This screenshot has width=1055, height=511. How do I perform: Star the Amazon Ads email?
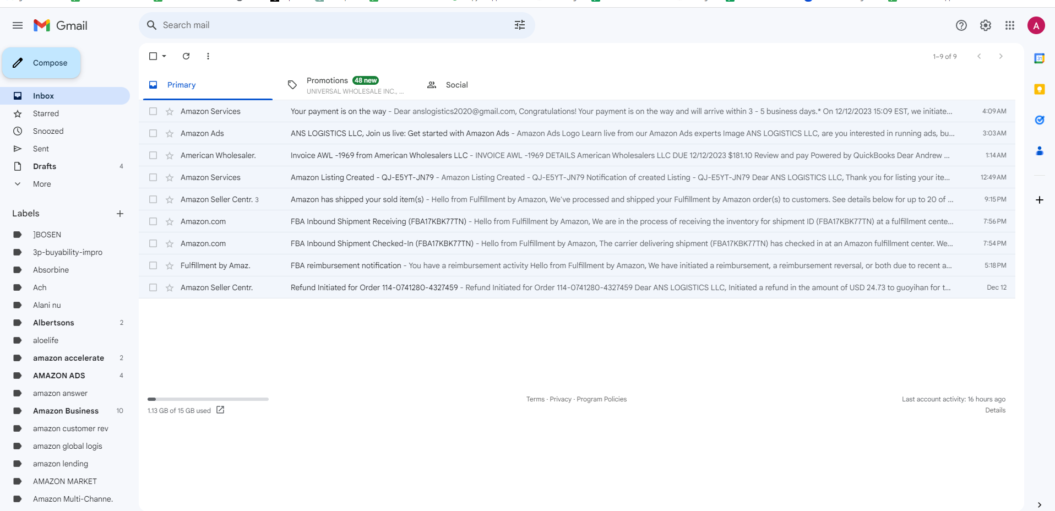170,133
